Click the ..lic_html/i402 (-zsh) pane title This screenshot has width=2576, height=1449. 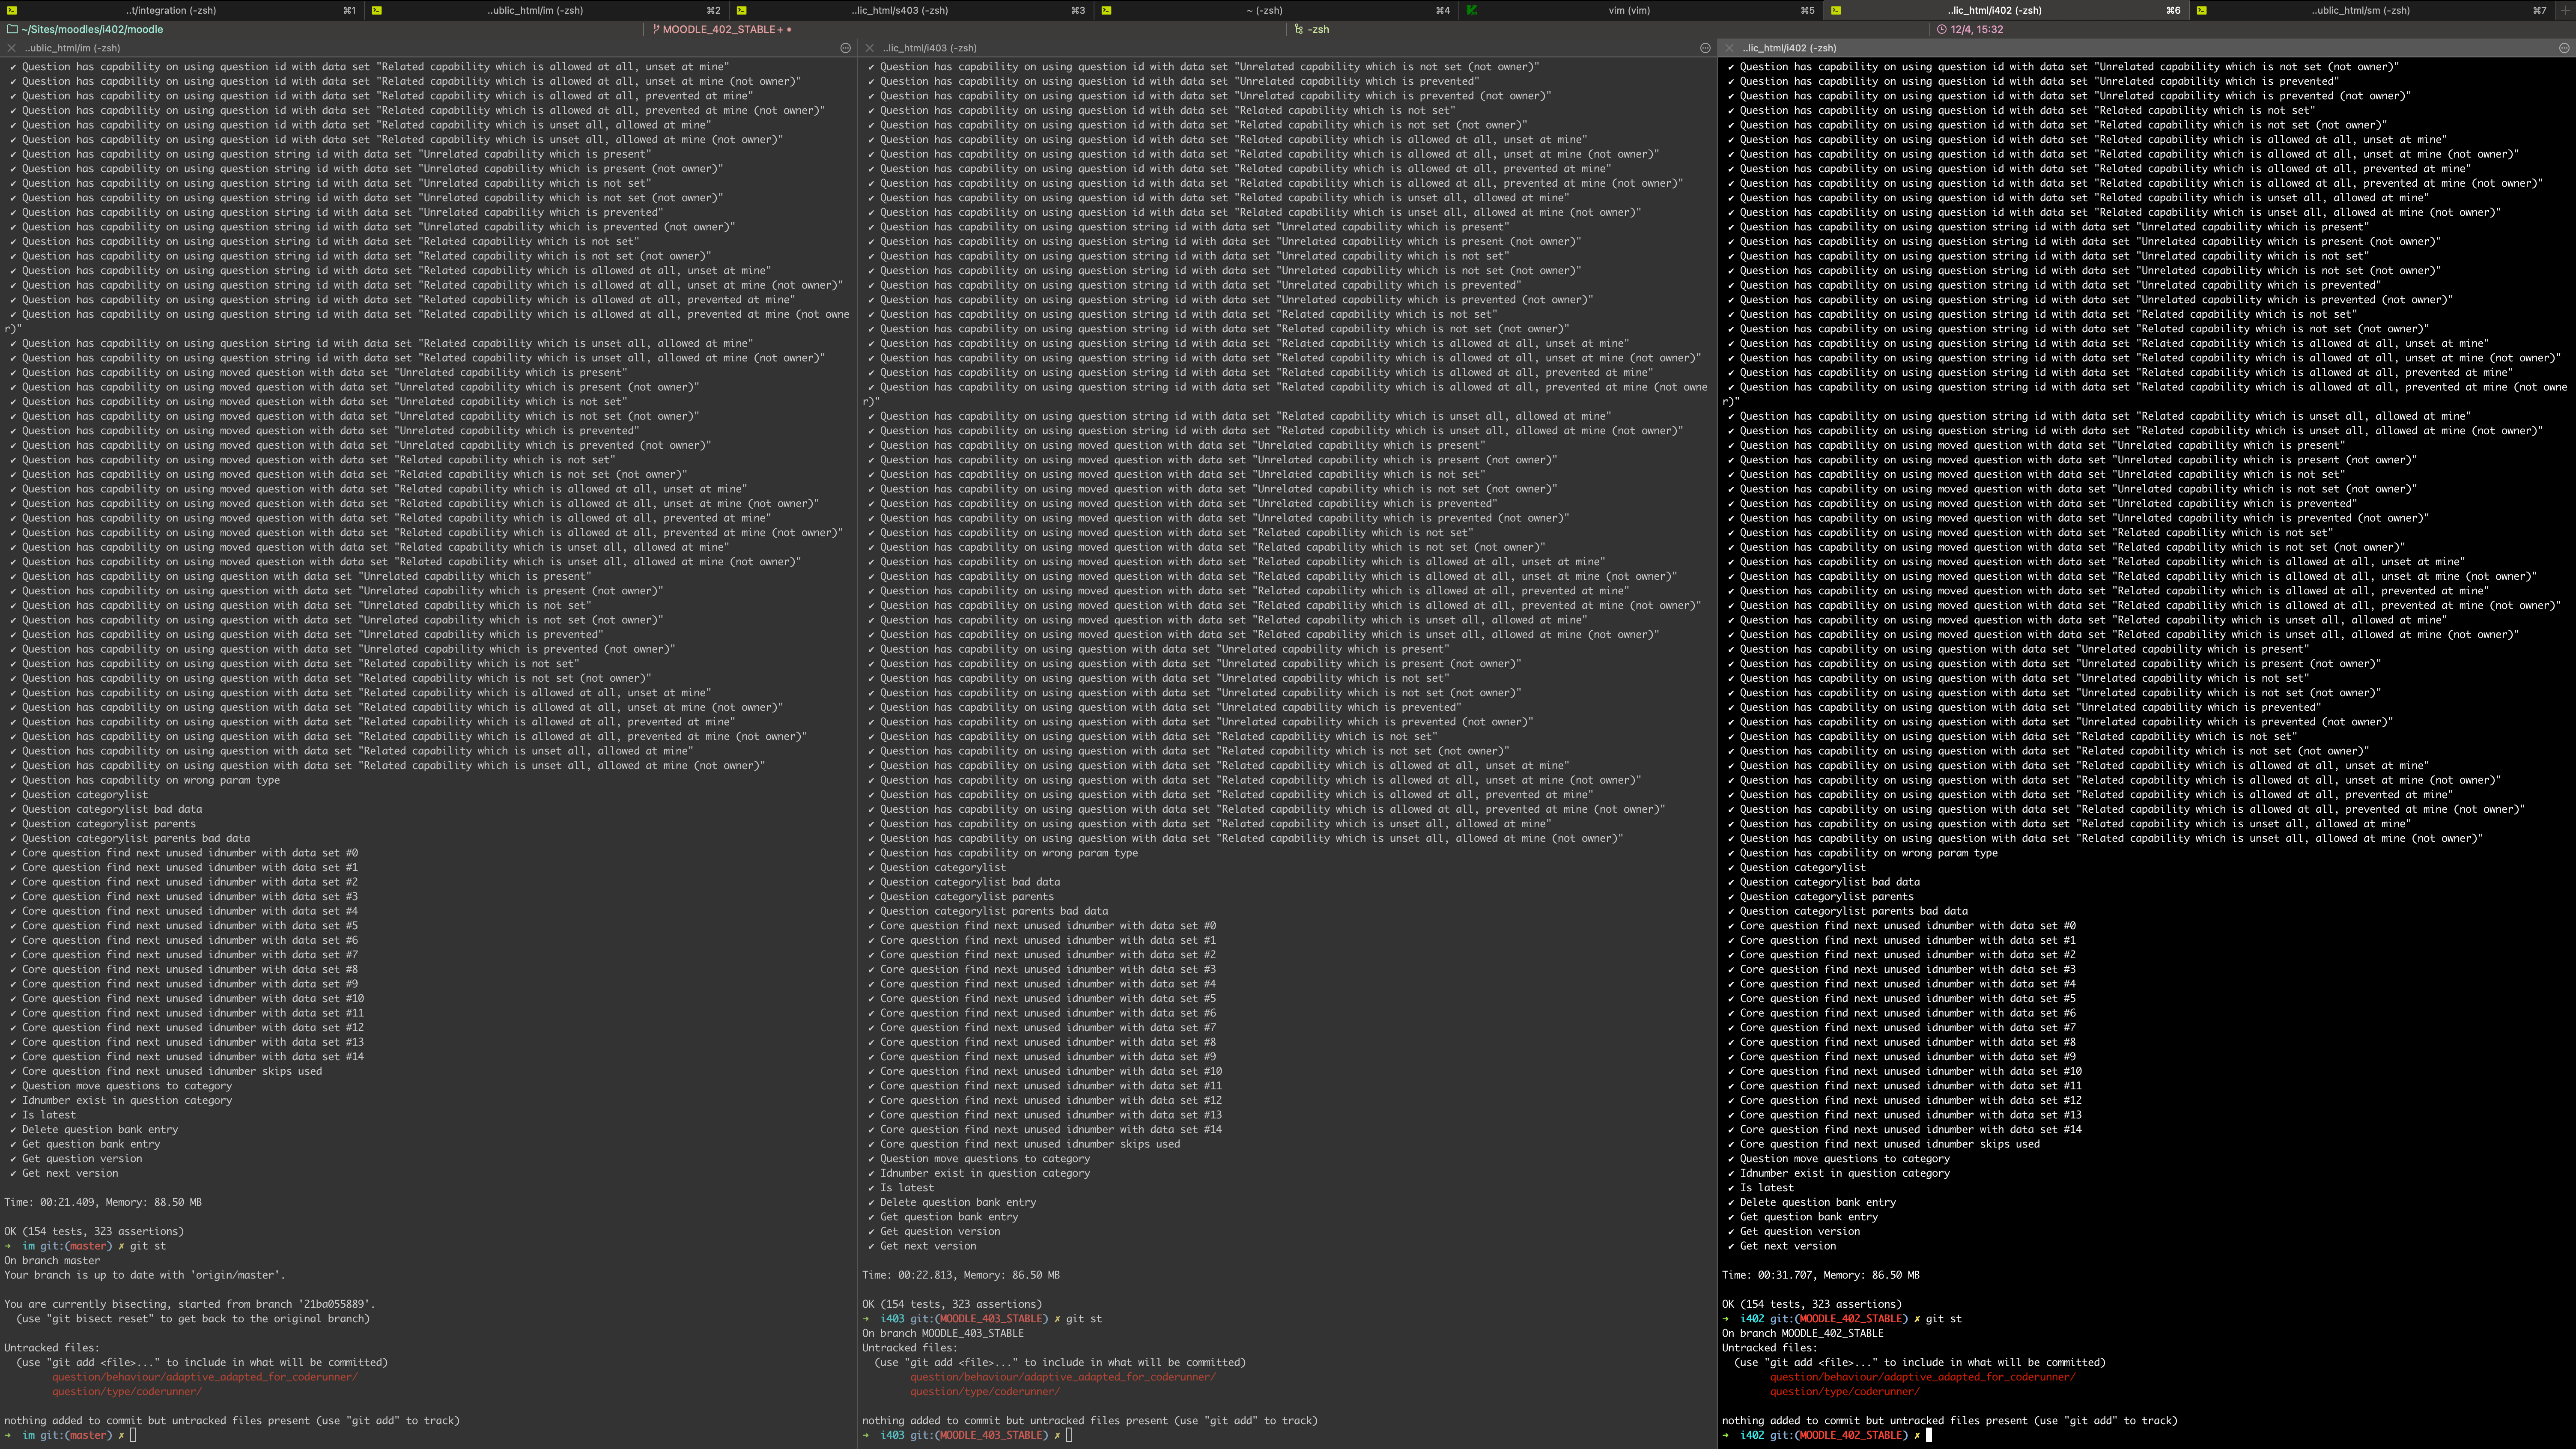pos(1789,48)
